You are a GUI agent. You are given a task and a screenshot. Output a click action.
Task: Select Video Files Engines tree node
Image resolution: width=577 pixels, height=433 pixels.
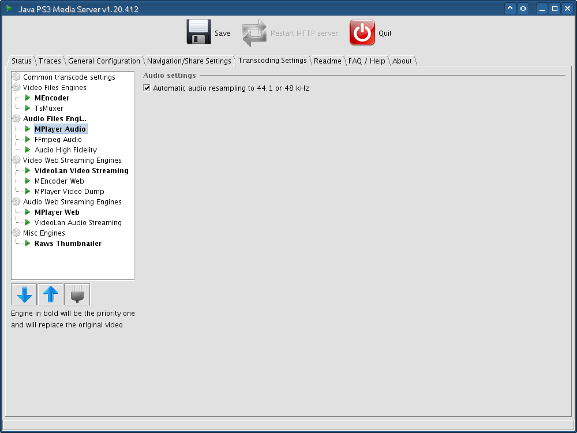click(x=55, y=87)
